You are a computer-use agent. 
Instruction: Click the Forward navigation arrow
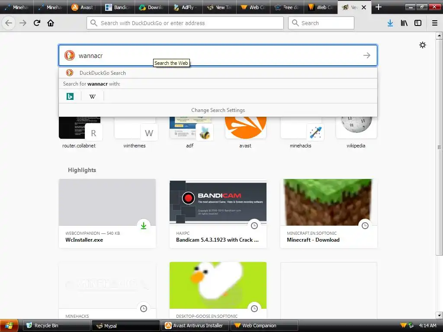(23, 23)
